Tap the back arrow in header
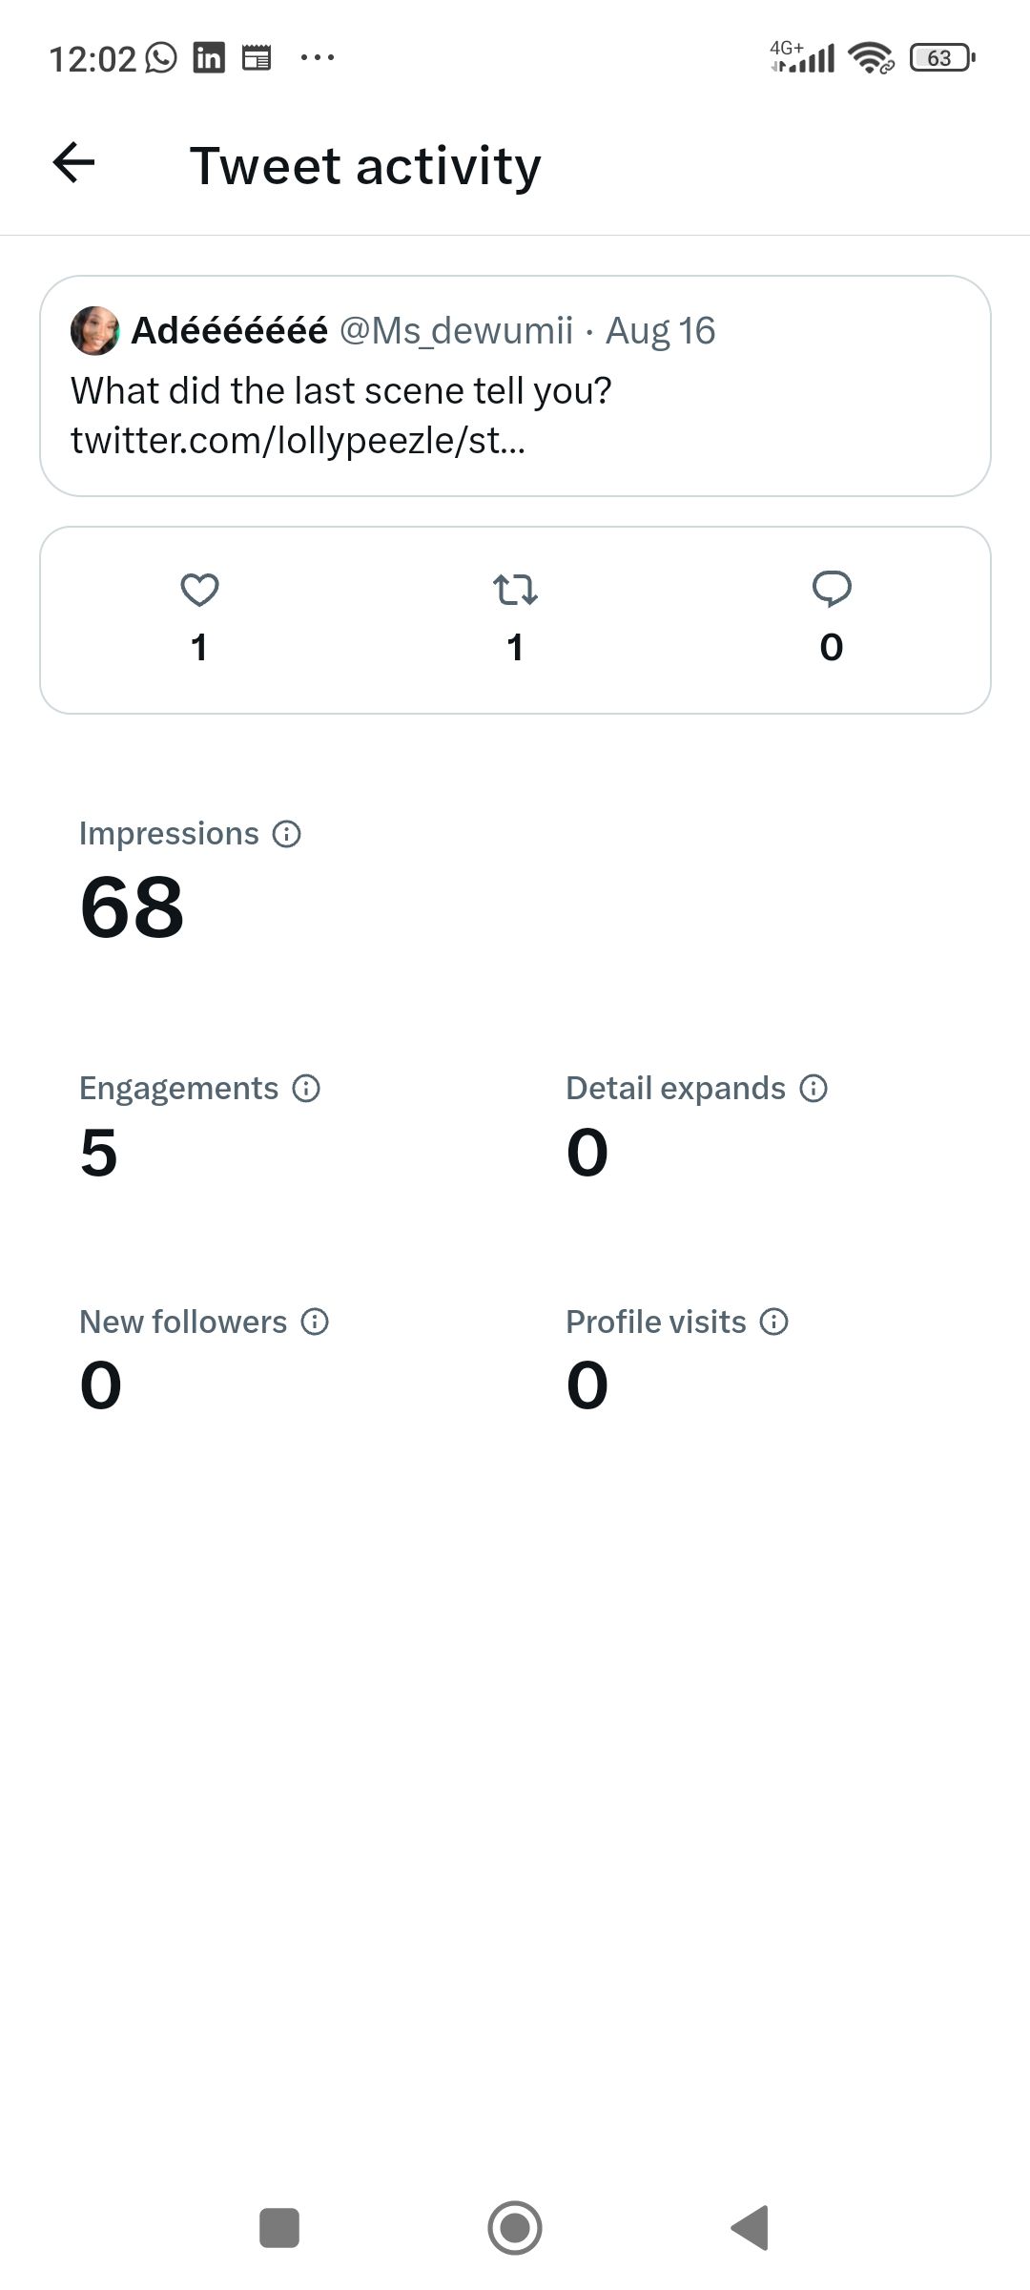1030x2290 pixels. pyautogui.click(x=73, y=163)
